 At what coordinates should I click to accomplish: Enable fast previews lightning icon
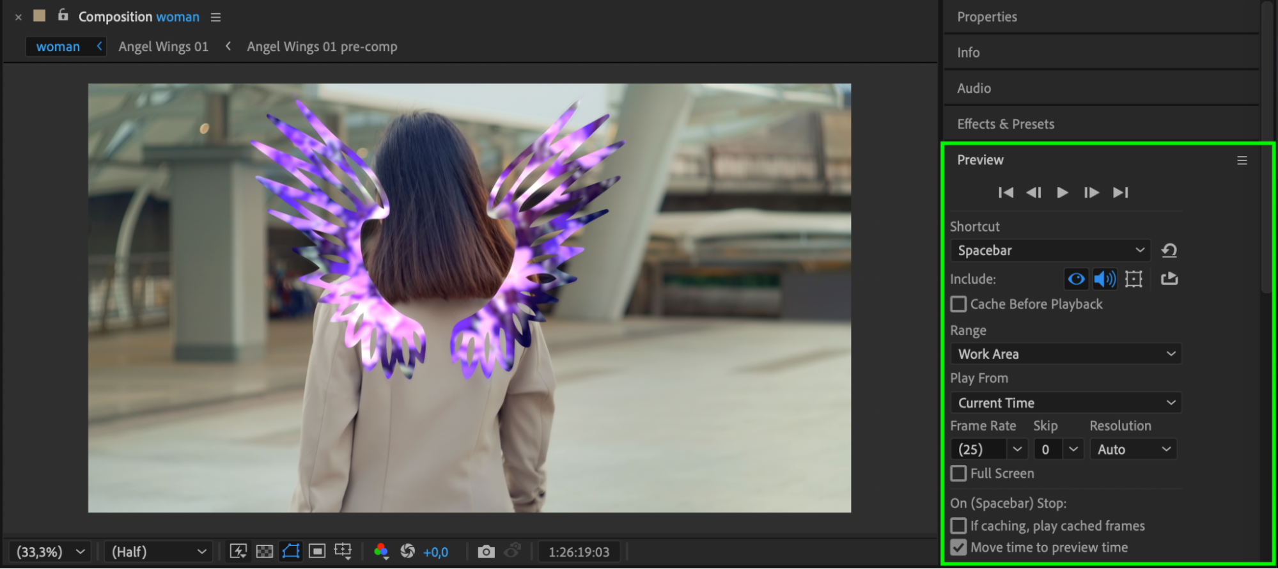pos(238,552)
